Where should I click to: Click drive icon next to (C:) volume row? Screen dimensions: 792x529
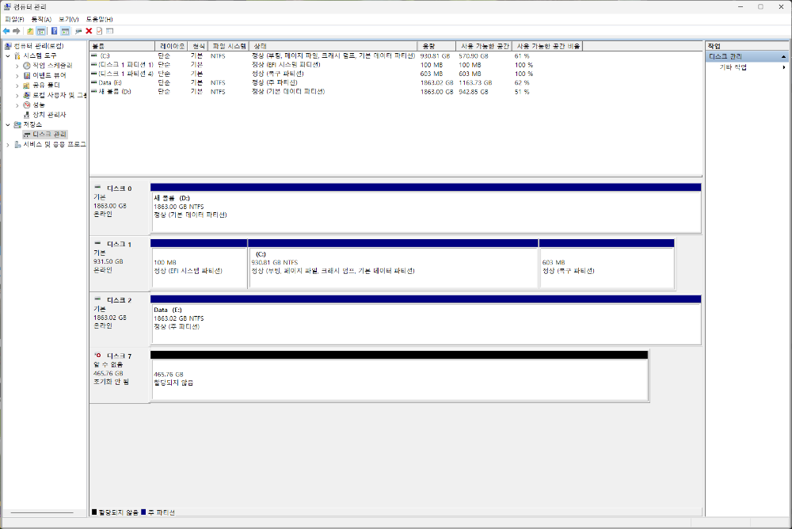point(94,55)
